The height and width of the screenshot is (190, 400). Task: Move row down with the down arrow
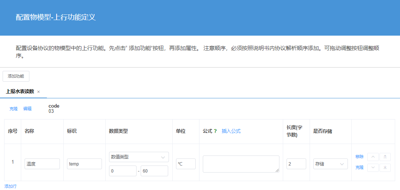click(x=373, y=167)
